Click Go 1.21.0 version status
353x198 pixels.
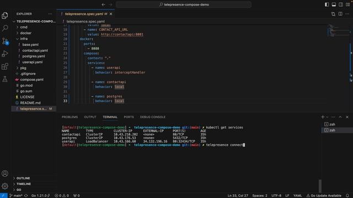click(40, 196)
